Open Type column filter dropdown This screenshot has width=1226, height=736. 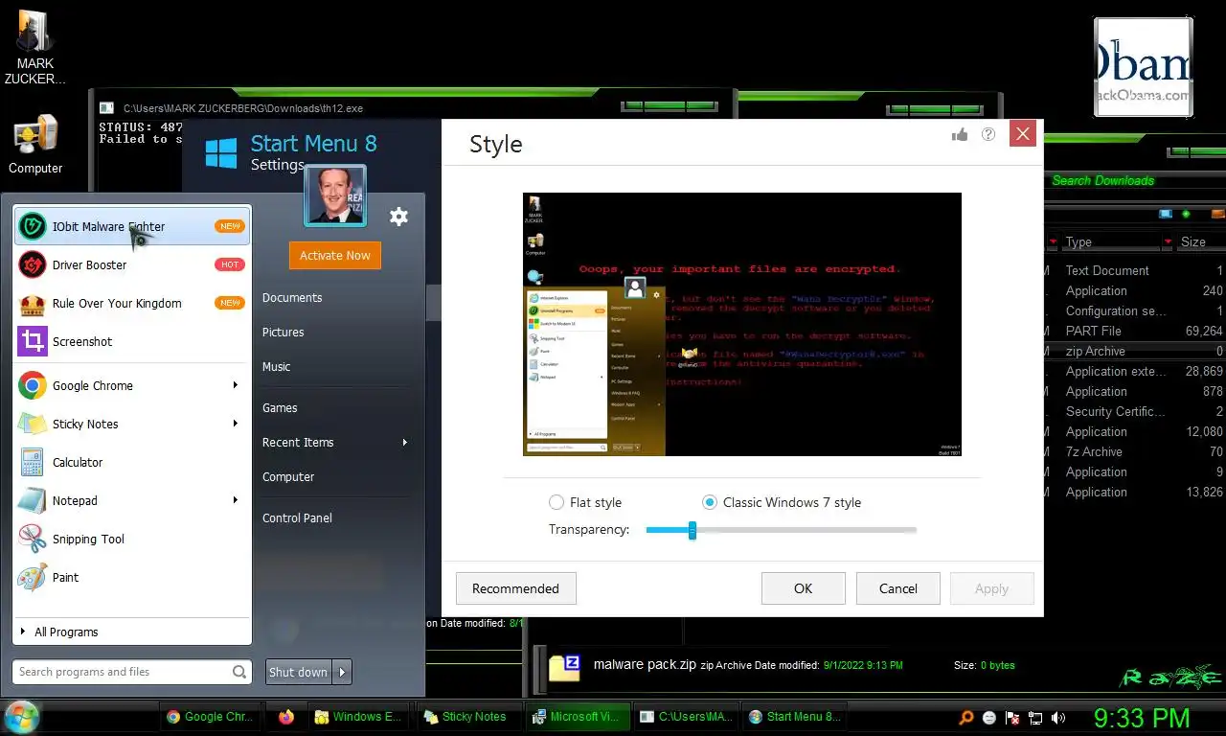tap(1168, 241)
